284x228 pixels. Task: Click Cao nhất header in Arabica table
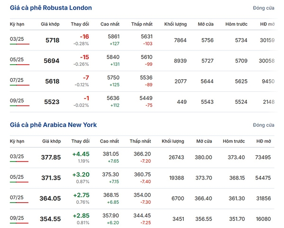[109, 141]
